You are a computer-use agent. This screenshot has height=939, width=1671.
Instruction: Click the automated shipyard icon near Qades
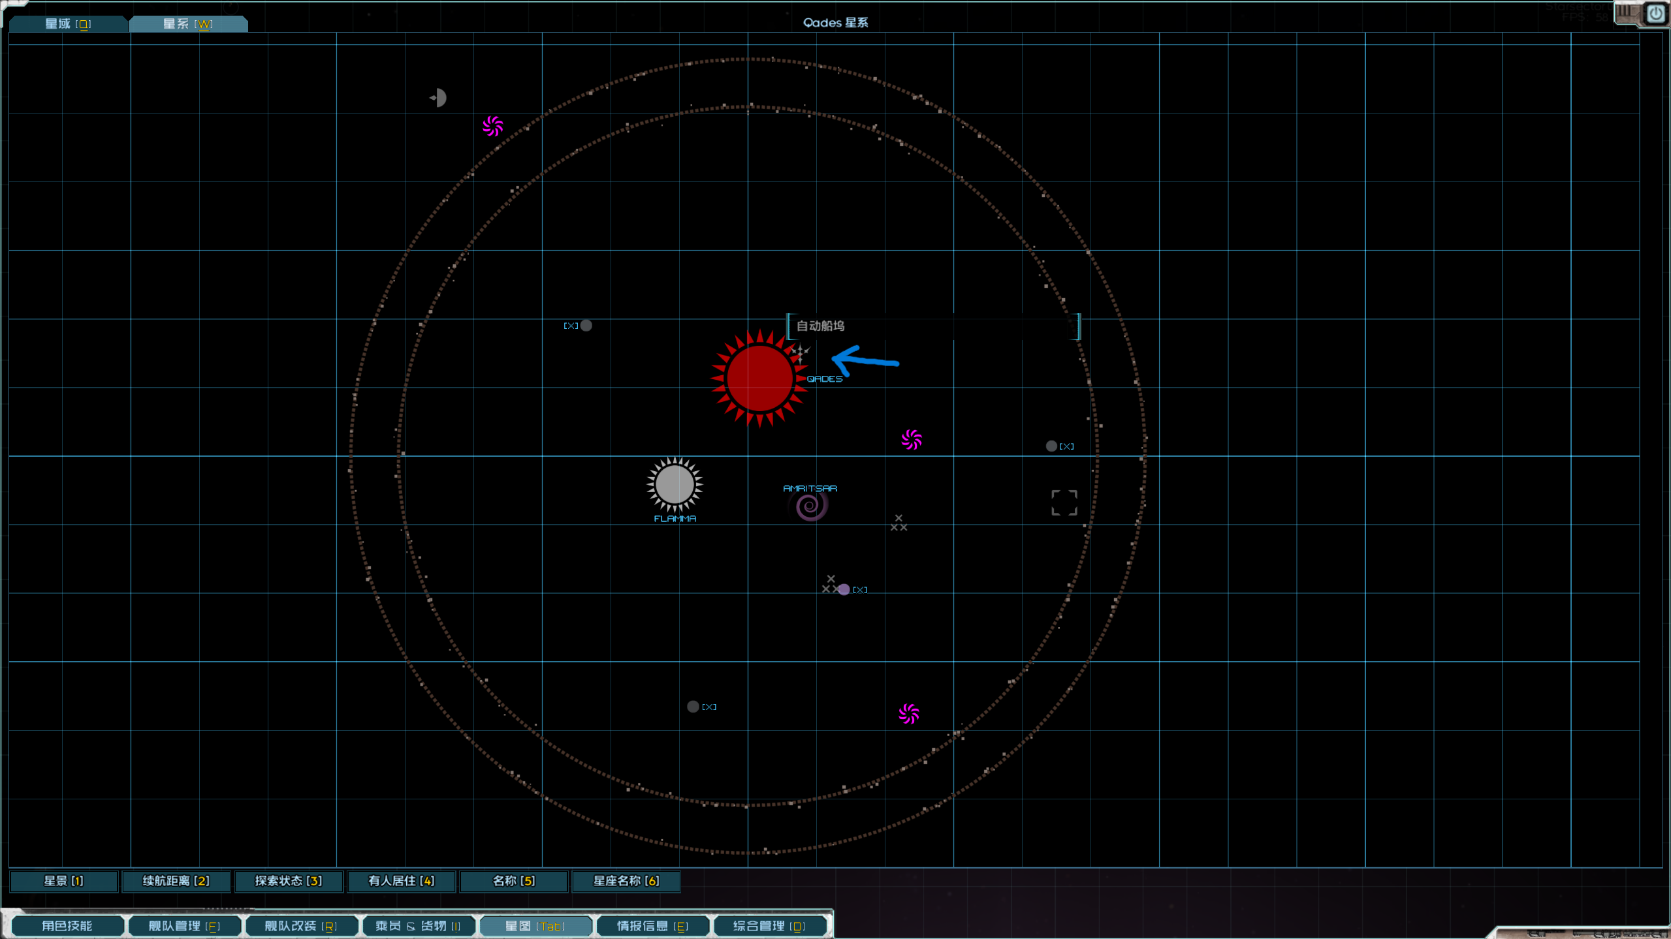click(x=799, y=354)
